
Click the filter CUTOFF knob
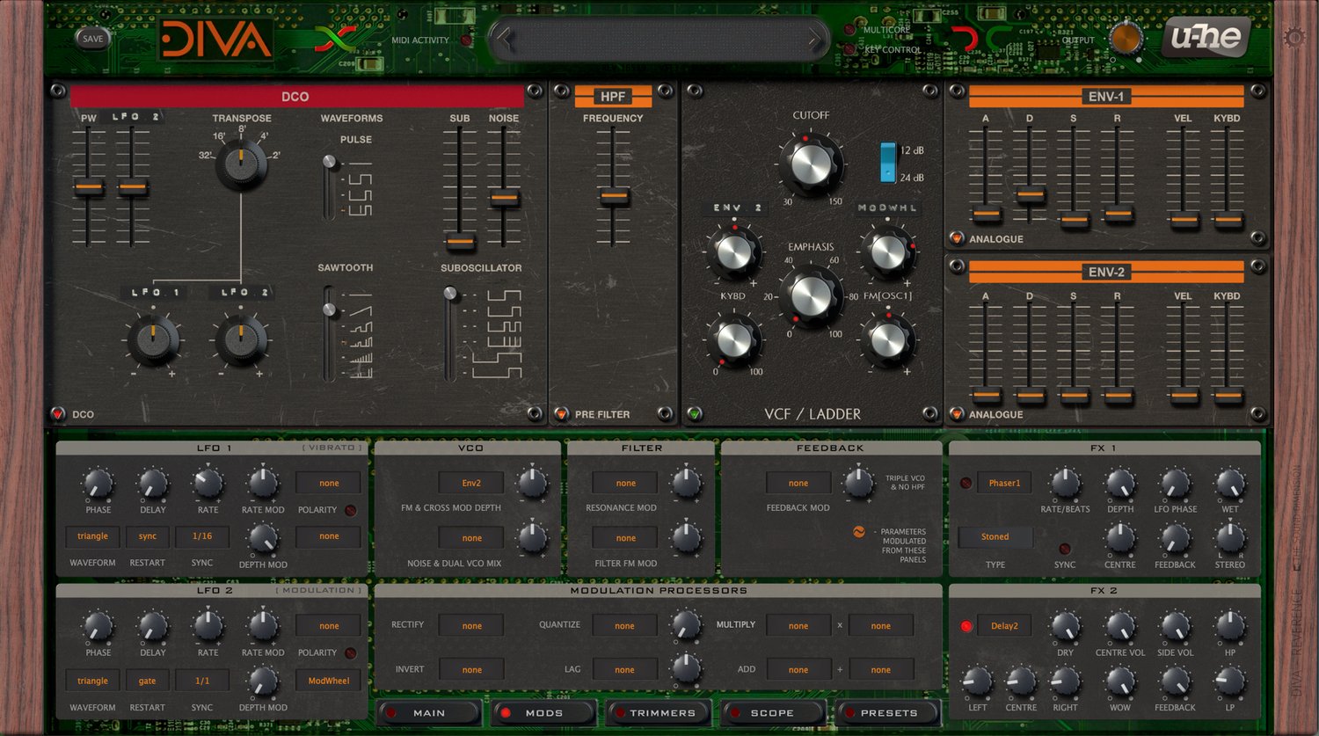[x=811, y=164]
